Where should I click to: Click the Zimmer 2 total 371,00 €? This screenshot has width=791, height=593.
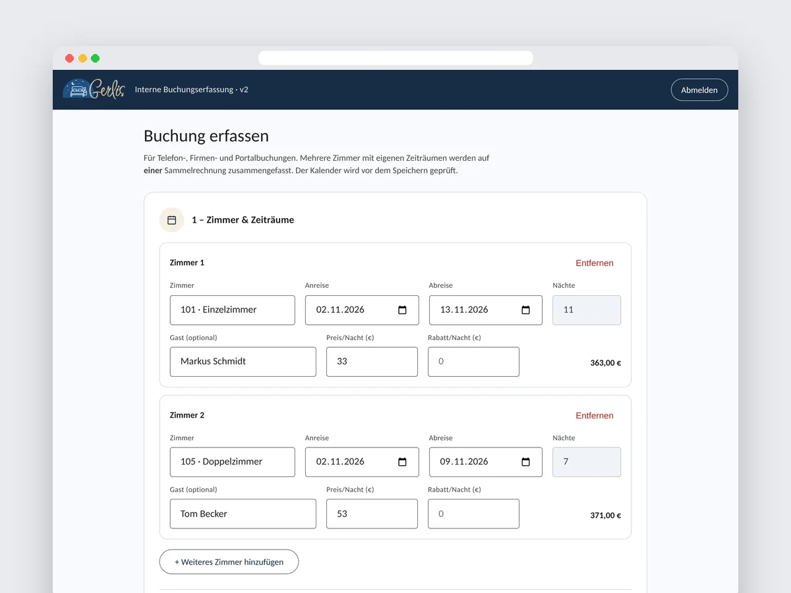606,516
